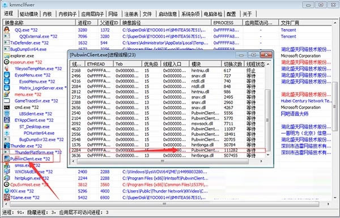Open the 内核钩子 tab
The height and width of the screenshot is (218, 340).
pyautogui.click(x=67, y=14)
